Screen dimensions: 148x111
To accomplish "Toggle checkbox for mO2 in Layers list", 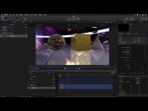I will coord(1,36).
